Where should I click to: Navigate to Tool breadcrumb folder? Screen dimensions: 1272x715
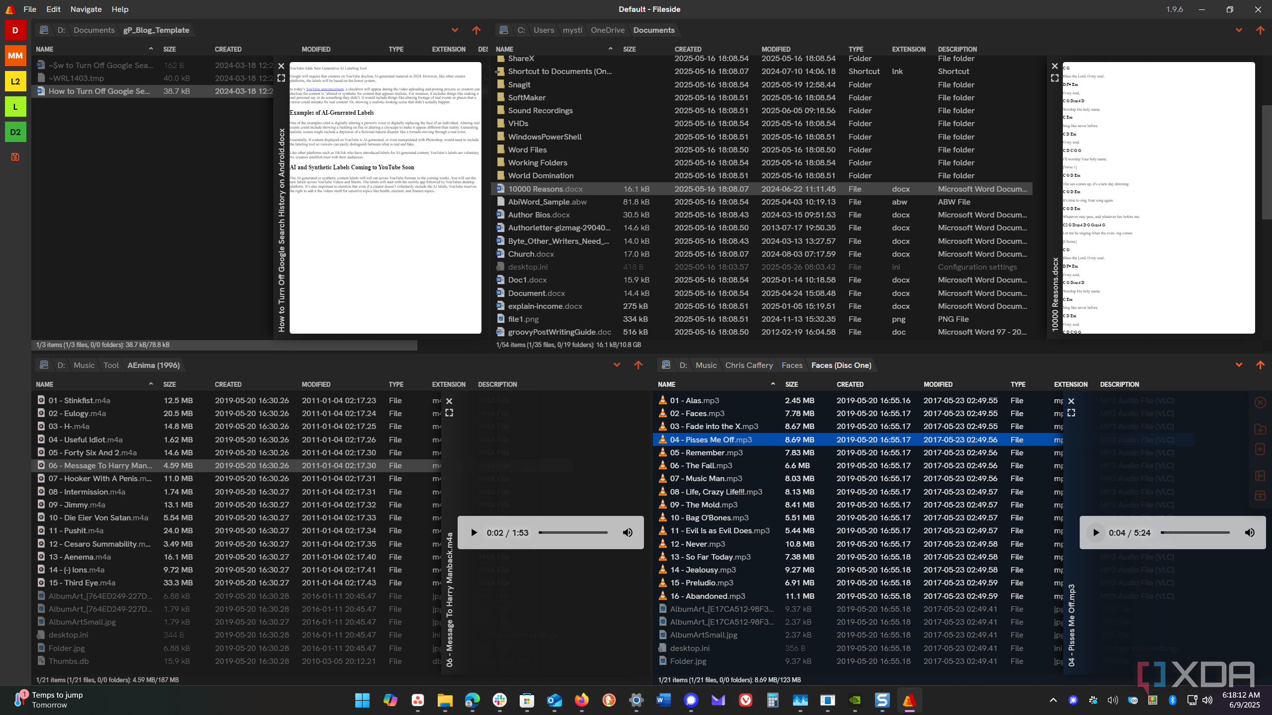click(x=111, y=365)
